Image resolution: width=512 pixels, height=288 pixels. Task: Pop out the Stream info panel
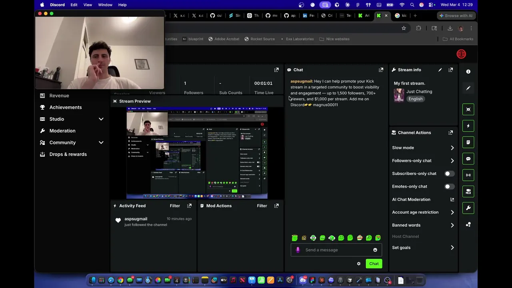click(451, 70)
